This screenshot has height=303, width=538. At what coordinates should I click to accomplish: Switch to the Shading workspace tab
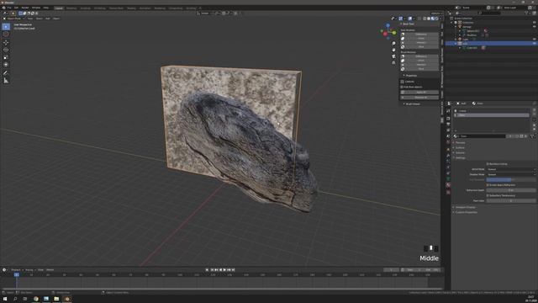[x=131, y=8]
